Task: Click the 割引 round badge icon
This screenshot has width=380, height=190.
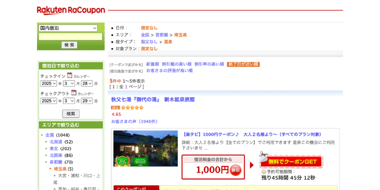Action: coord(235,170)
